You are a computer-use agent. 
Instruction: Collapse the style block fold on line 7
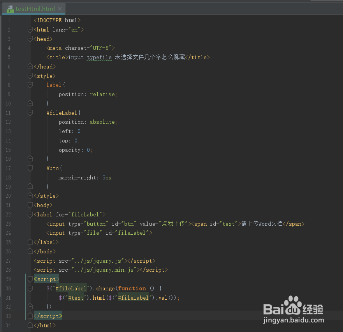(30, 76)
